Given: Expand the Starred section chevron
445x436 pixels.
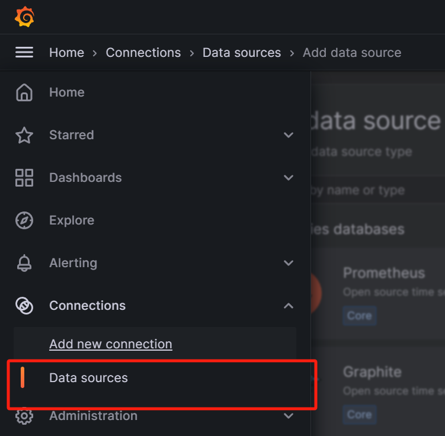Looking at the screenshot, I should point(289,135).
